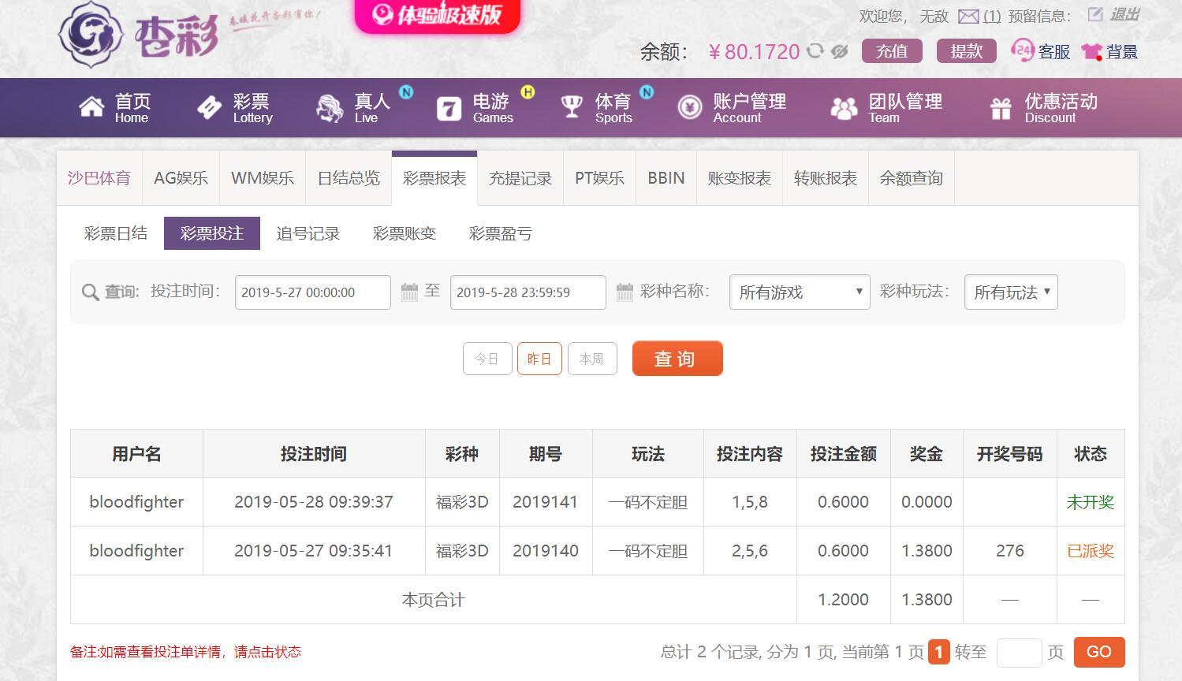Click issue number 2019140 cell
1182x681 pixels.
tap(546, 551)
